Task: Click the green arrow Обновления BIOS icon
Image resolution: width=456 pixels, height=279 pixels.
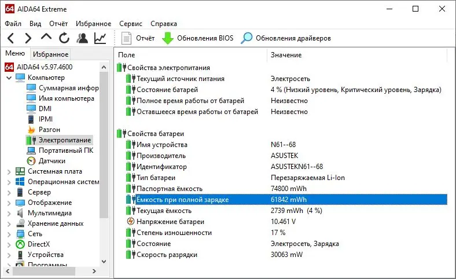Action: (x=167, y=38)
